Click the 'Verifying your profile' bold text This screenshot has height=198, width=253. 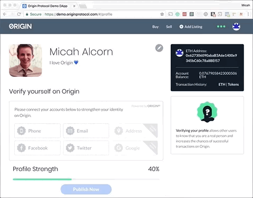[x=192, y=131]
